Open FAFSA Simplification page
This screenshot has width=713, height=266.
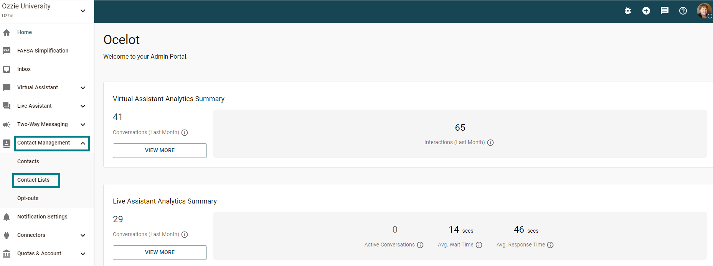(x=43, y=51)
